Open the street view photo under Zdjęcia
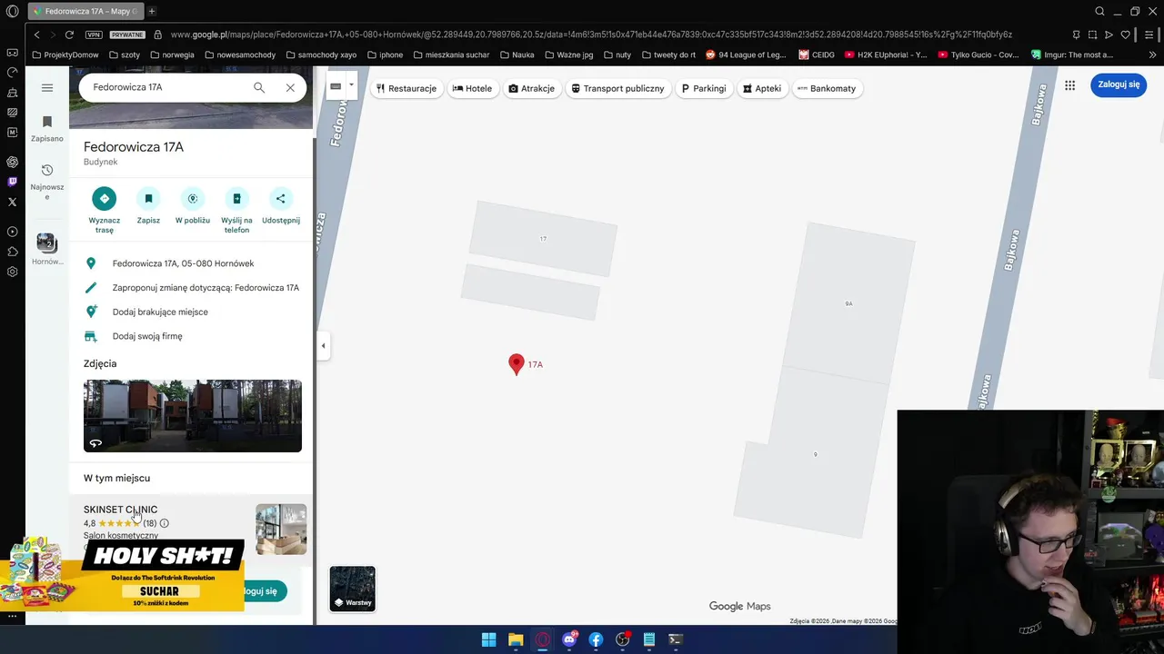1164x654 pixels. (x=193, y=416)
